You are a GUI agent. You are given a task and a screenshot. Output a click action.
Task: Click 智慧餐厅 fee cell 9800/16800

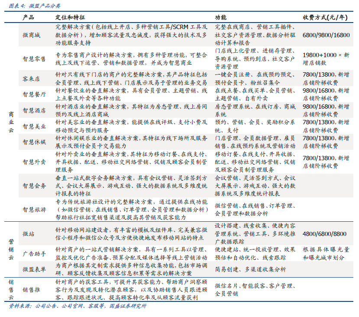click(x=326, y=94)
